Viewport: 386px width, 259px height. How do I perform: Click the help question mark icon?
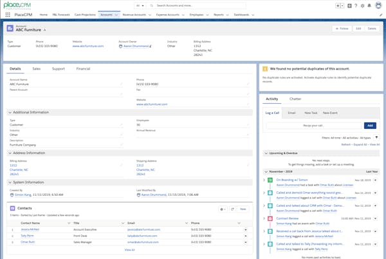tap(357, 5)
